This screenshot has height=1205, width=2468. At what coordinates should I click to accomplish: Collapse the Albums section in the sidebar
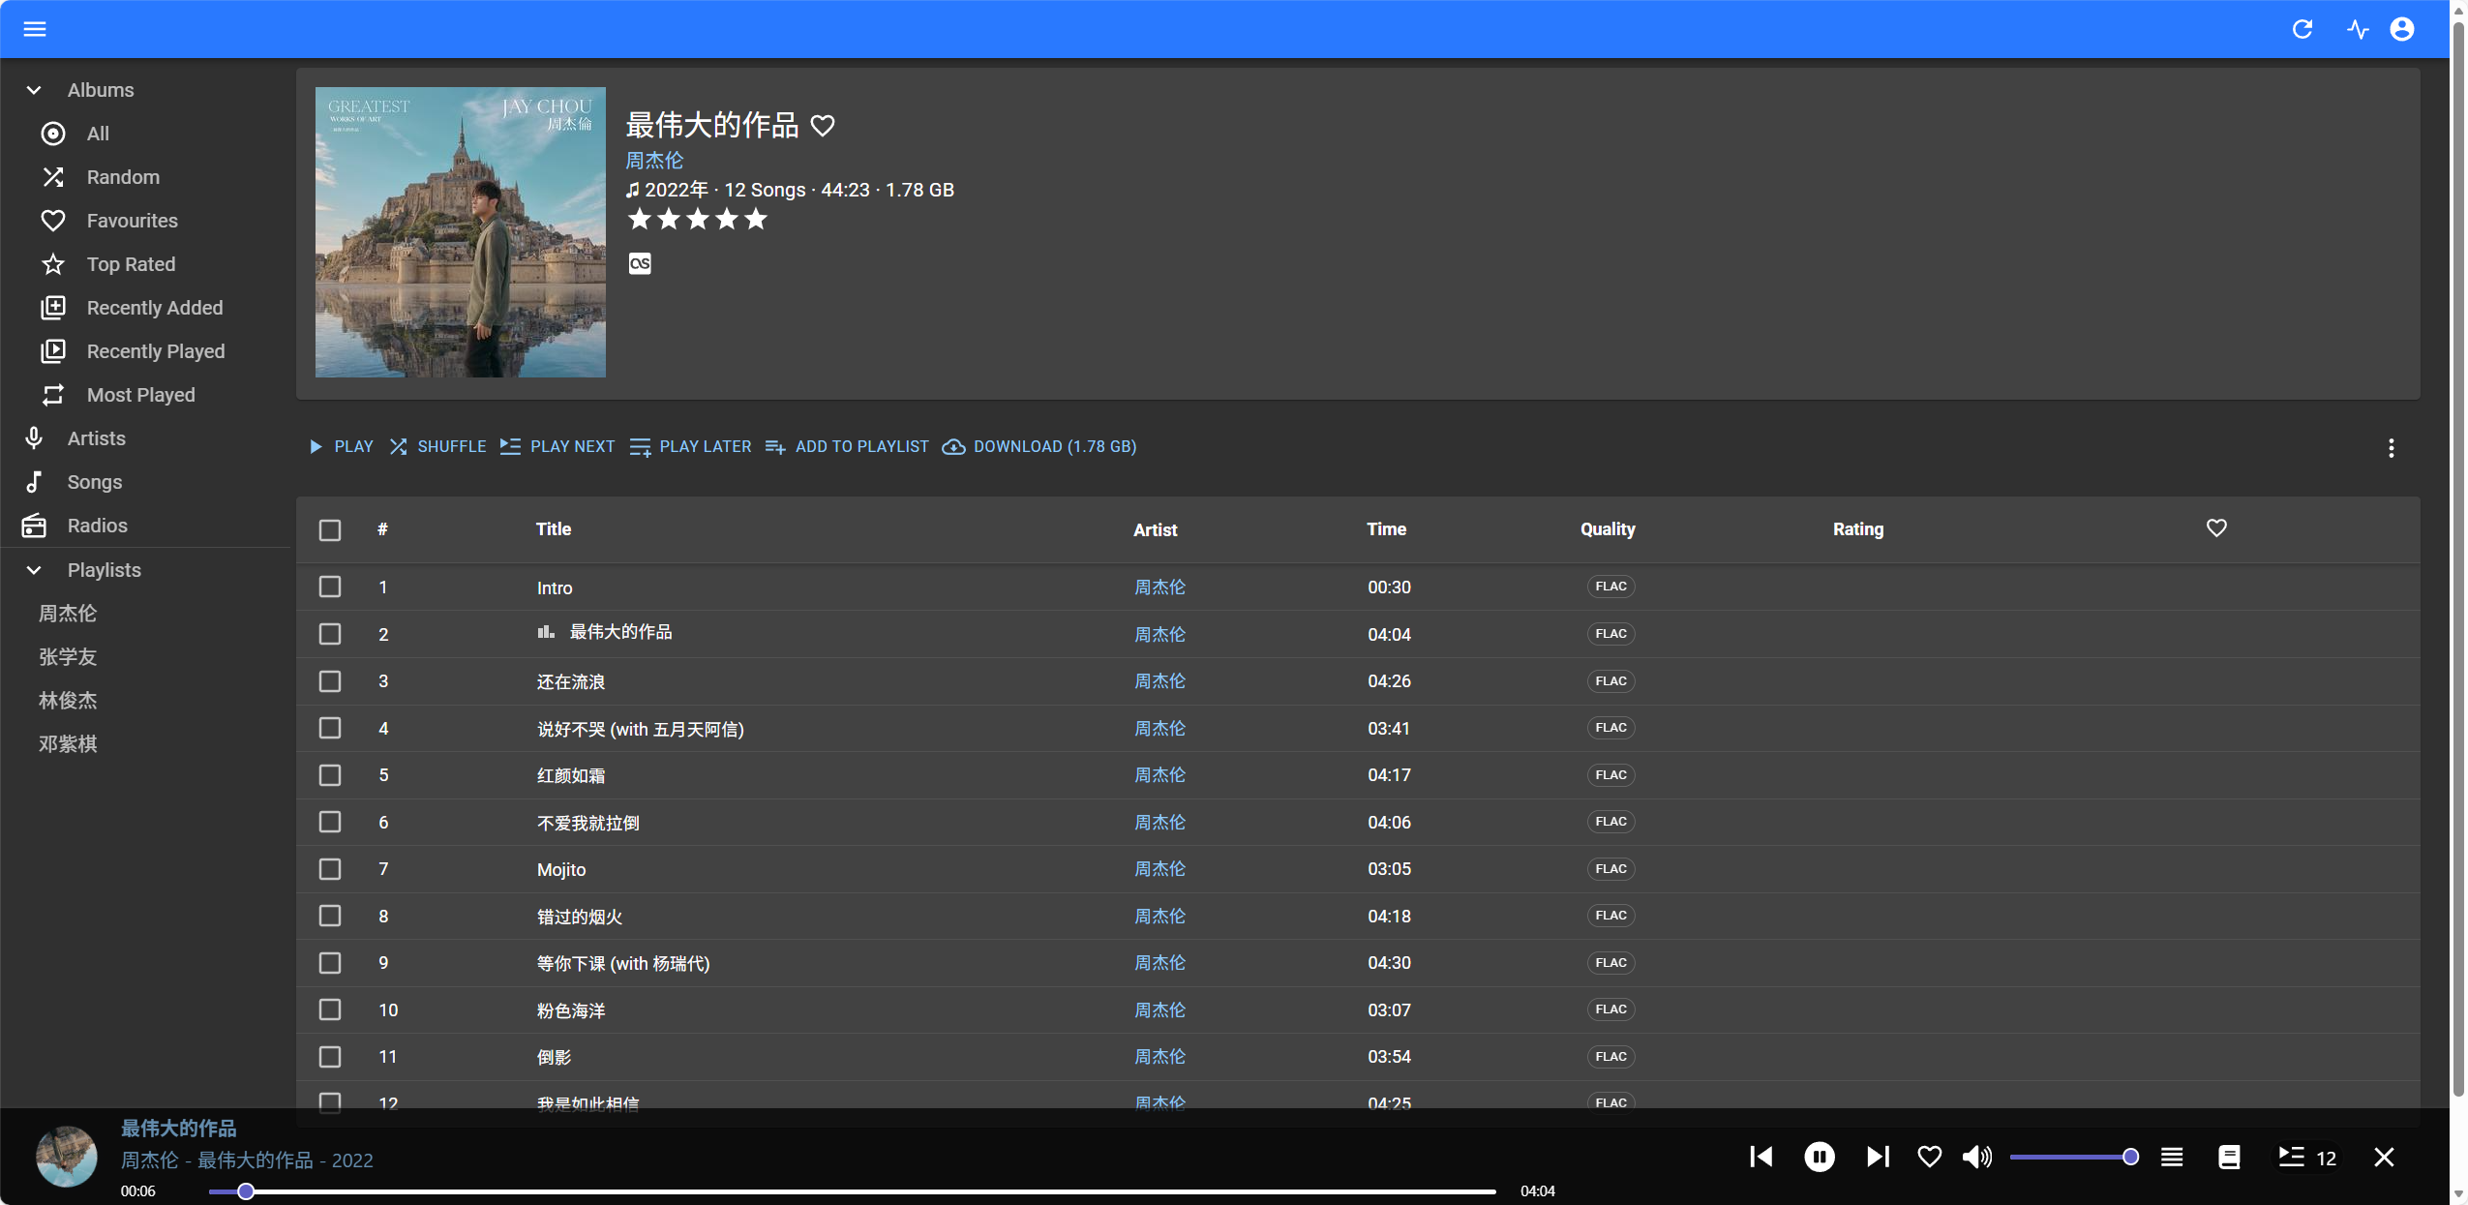tap(34, 90)
